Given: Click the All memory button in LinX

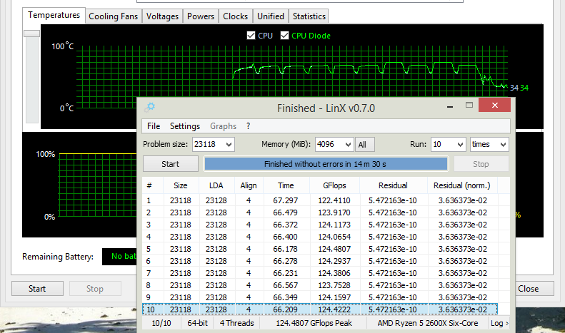Looking at the screenshot, I should [x=365, y=144].
